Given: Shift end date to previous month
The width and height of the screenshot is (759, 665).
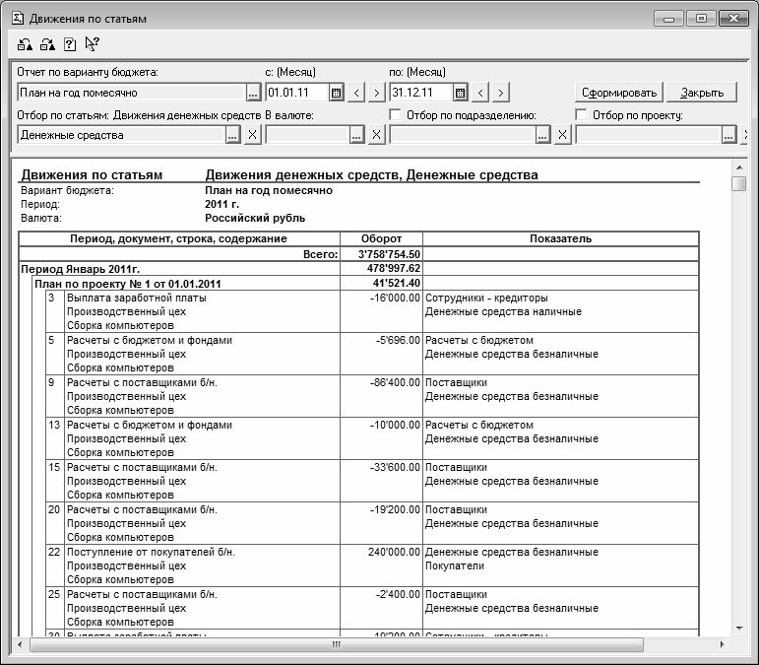Looking at the screenshot, I should tap(480, 93).
